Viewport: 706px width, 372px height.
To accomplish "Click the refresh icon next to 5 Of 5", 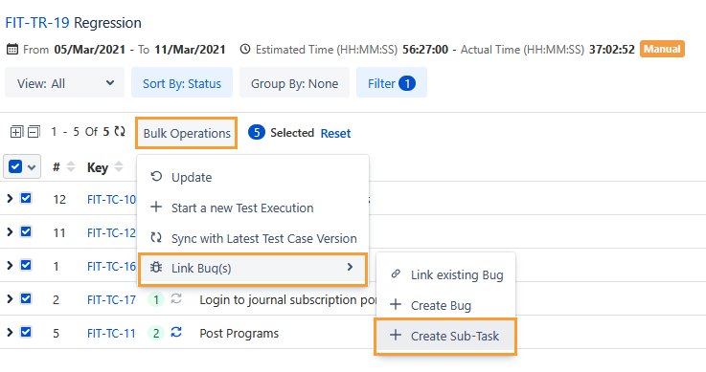I will (x=120, y=131).
